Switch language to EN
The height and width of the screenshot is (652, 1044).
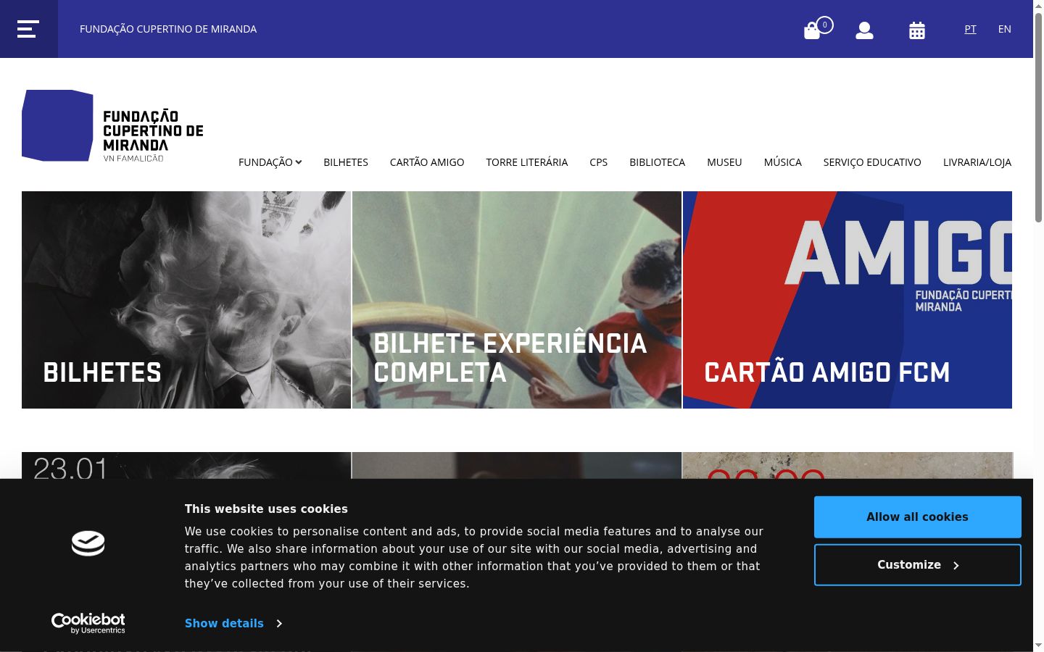pyautogui.click(x=1004, y=29)
